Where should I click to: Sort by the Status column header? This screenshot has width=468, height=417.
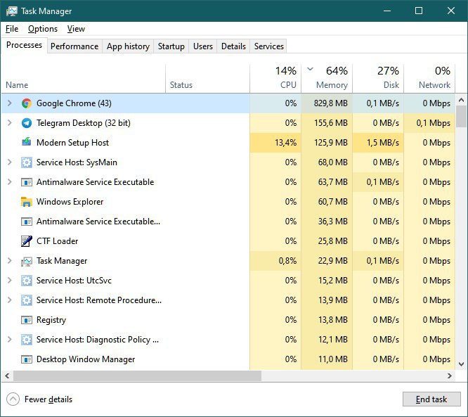pos(207,78)
